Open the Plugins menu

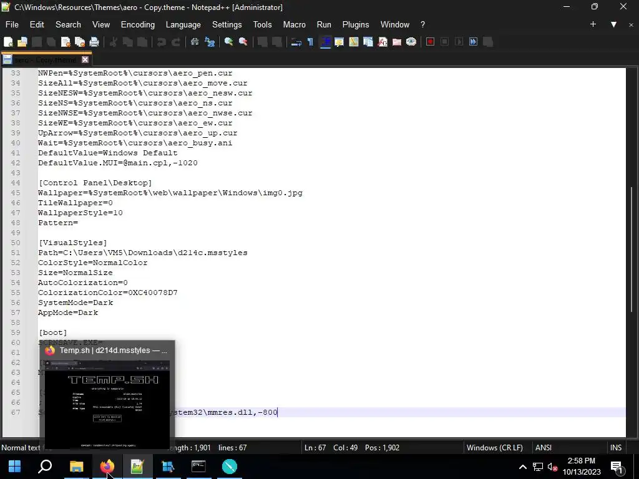pos(355,24)
